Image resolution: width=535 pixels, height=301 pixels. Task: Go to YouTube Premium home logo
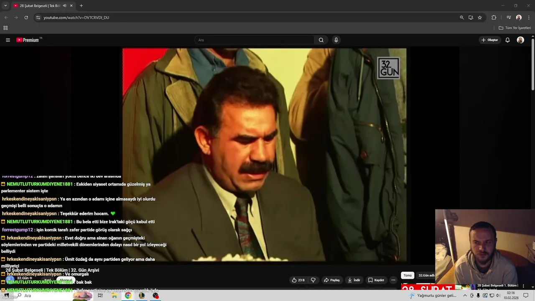coord(29,40)
